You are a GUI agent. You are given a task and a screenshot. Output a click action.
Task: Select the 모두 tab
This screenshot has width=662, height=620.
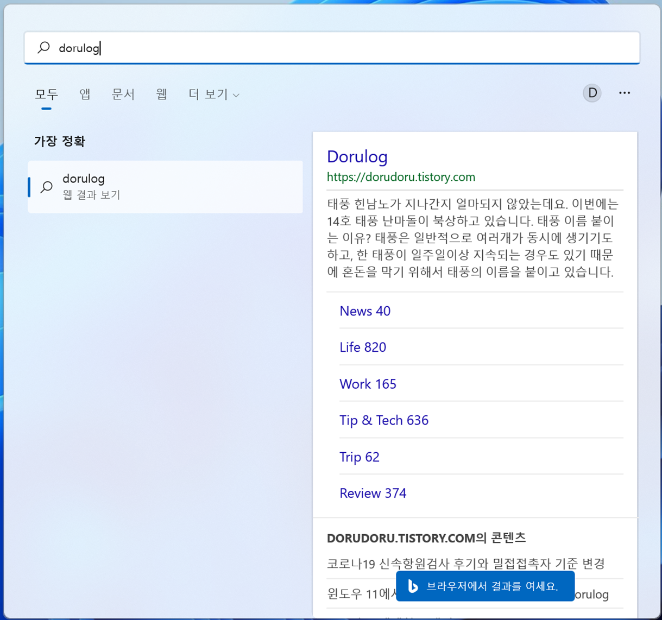coord(46,94)
